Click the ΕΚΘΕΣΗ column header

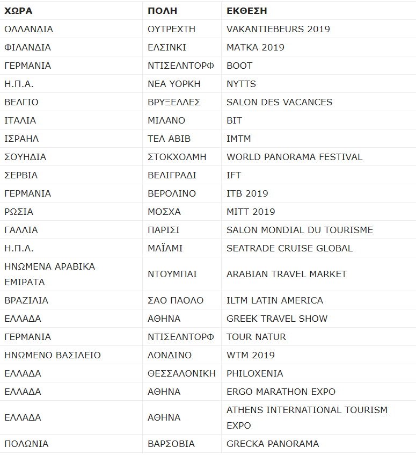pos(247,11)
